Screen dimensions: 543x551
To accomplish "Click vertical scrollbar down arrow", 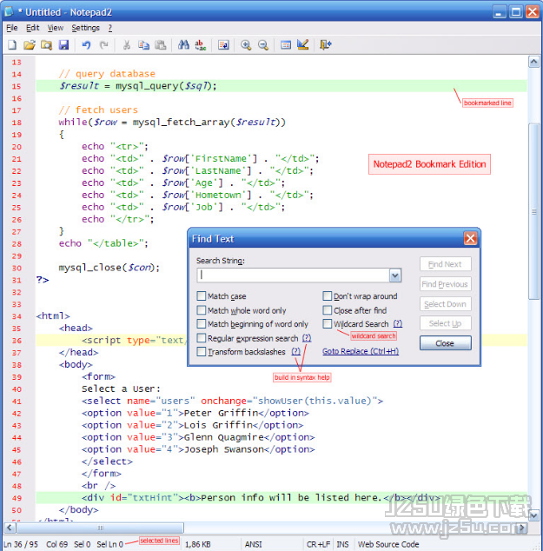I will tap(533, 515).
